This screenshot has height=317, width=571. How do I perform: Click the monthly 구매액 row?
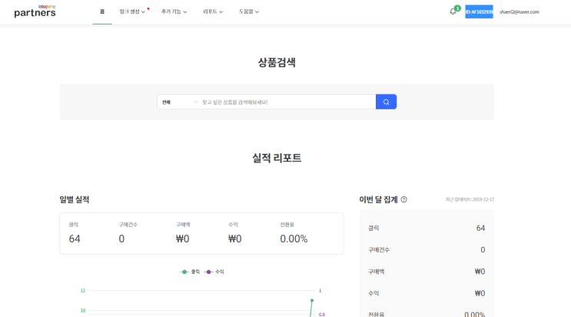(427, 272)
